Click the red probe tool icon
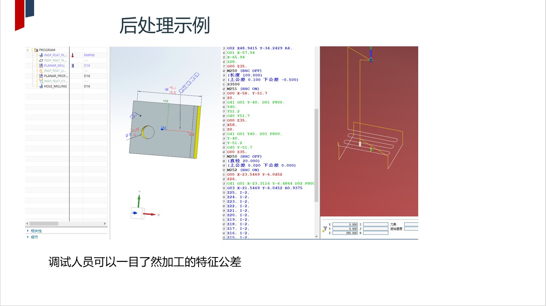Image resolution: width=546 pixels, height=306 pixels. [73, 55]
